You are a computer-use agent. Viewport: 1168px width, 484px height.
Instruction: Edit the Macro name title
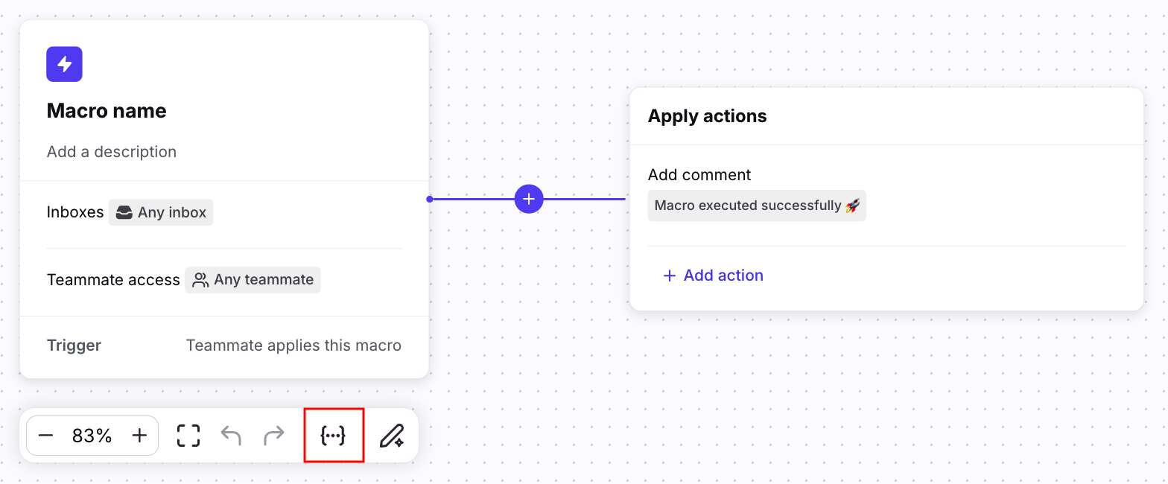tap(107, 111)
